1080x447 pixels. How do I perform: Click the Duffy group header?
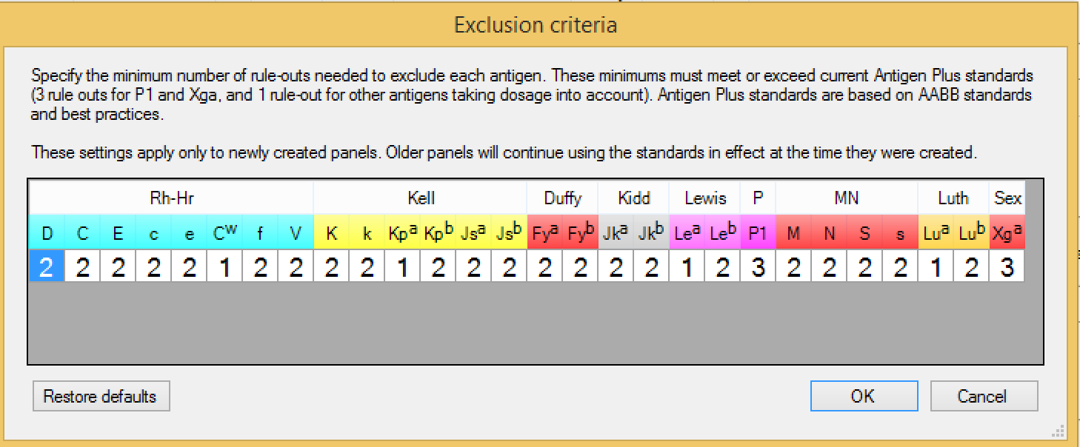tap(562, 198)
